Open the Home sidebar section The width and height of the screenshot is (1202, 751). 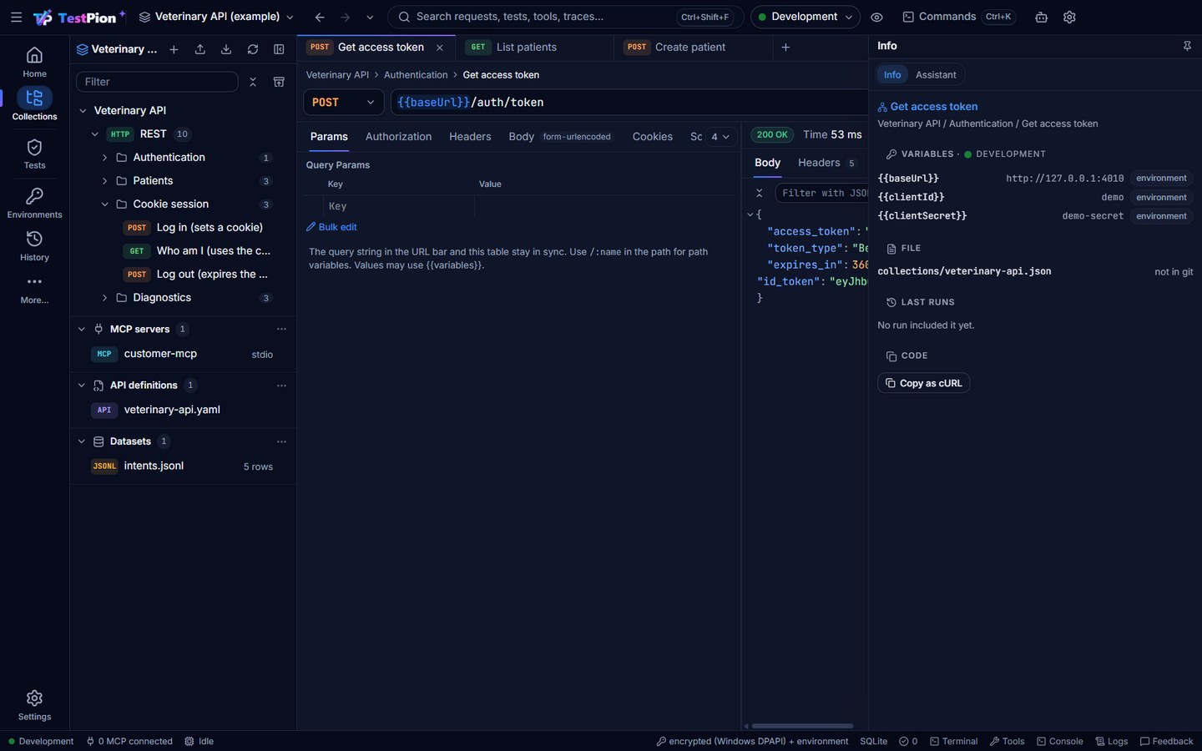(x=34, y=63)
